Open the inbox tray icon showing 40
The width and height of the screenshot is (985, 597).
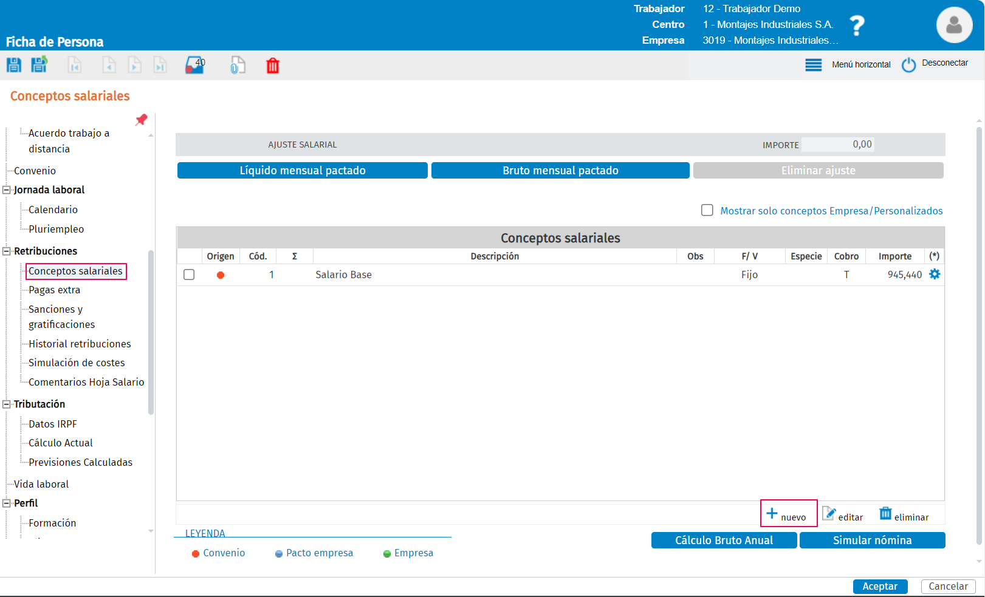(x=195, y=65)
